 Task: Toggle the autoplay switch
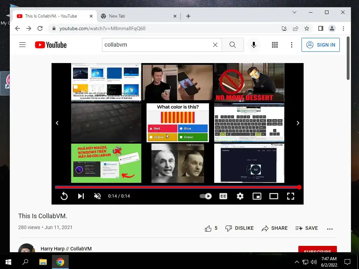[x=205, y=196]
